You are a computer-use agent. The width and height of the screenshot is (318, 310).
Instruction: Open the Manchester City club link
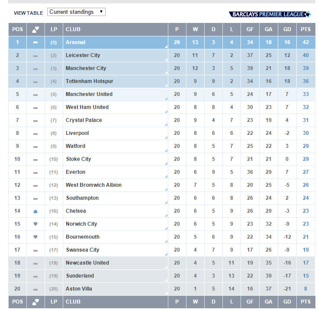click(x=86, y=68)
